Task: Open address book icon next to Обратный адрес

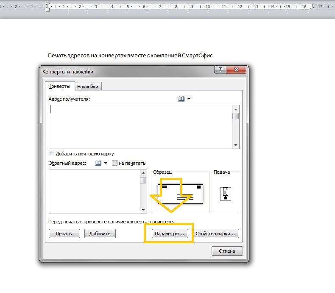Action: pos(98,163)
